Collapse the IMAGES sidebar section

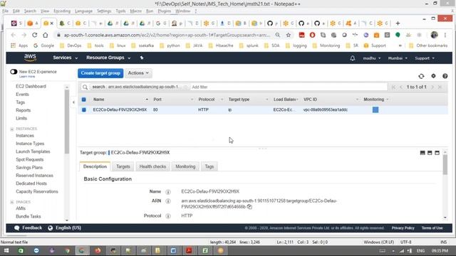(x=12, y=202)
